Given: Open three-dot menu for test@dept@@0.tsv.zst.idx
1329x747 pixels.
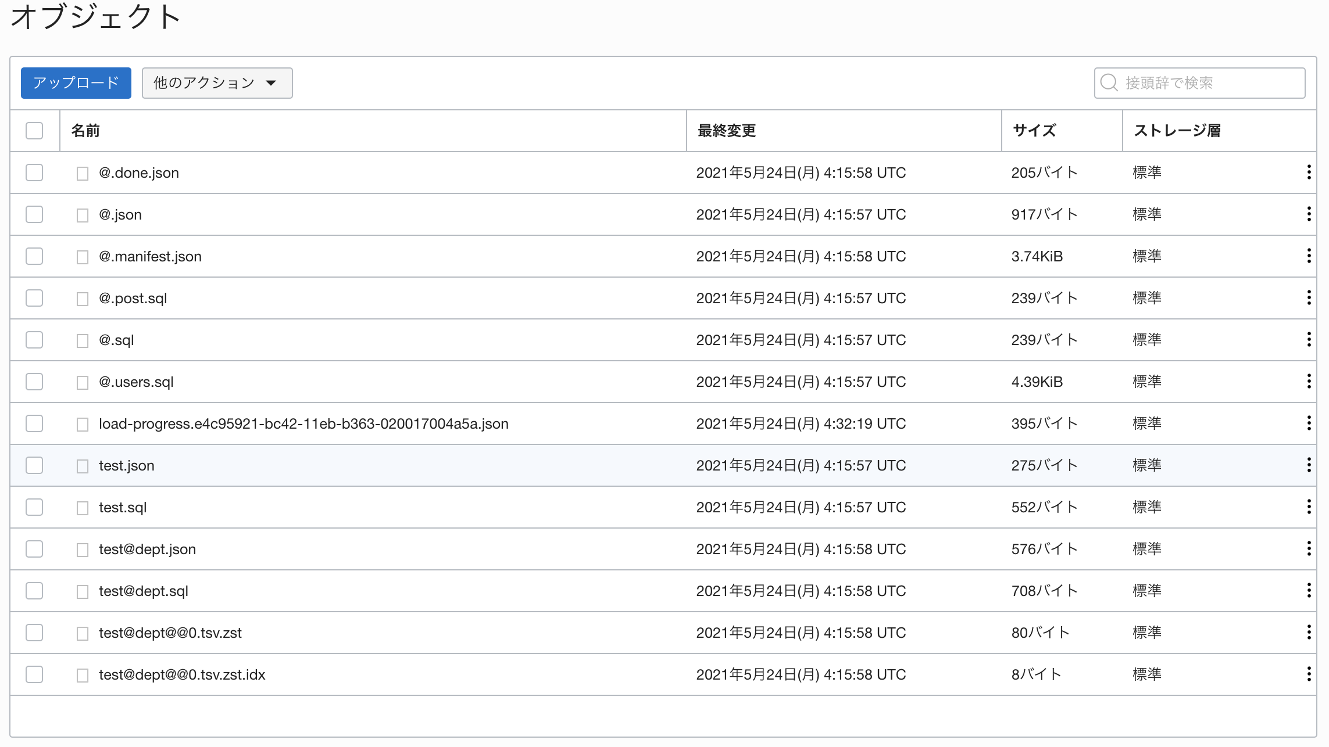Looking at the screenshot, I should coord(1309,674).
